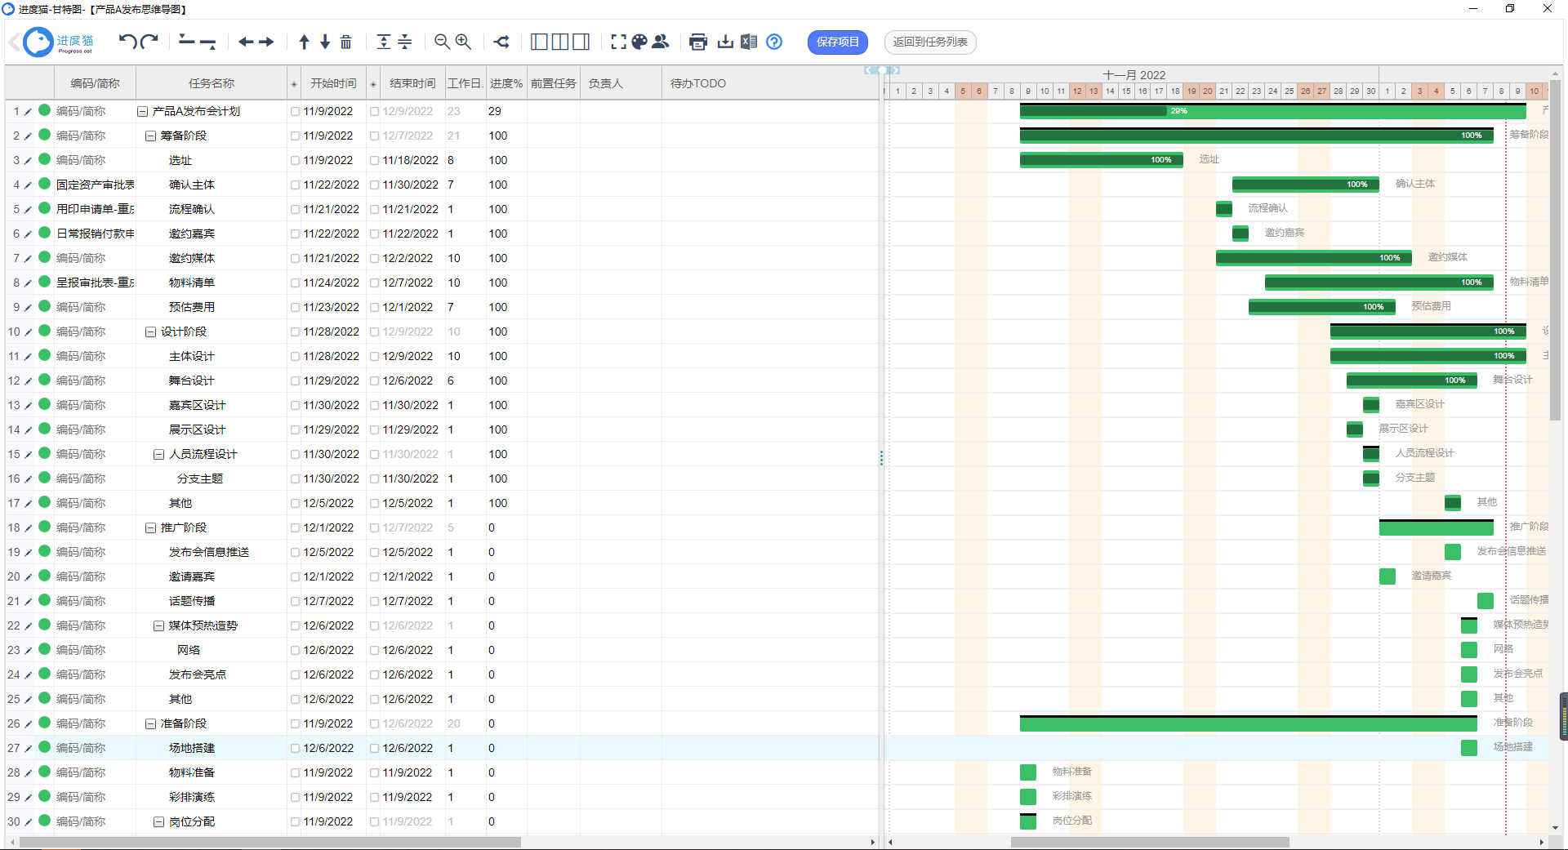Screen dimensions: 1568x850
Task: Click the undo arrow icon
Action: click(127, 42)
